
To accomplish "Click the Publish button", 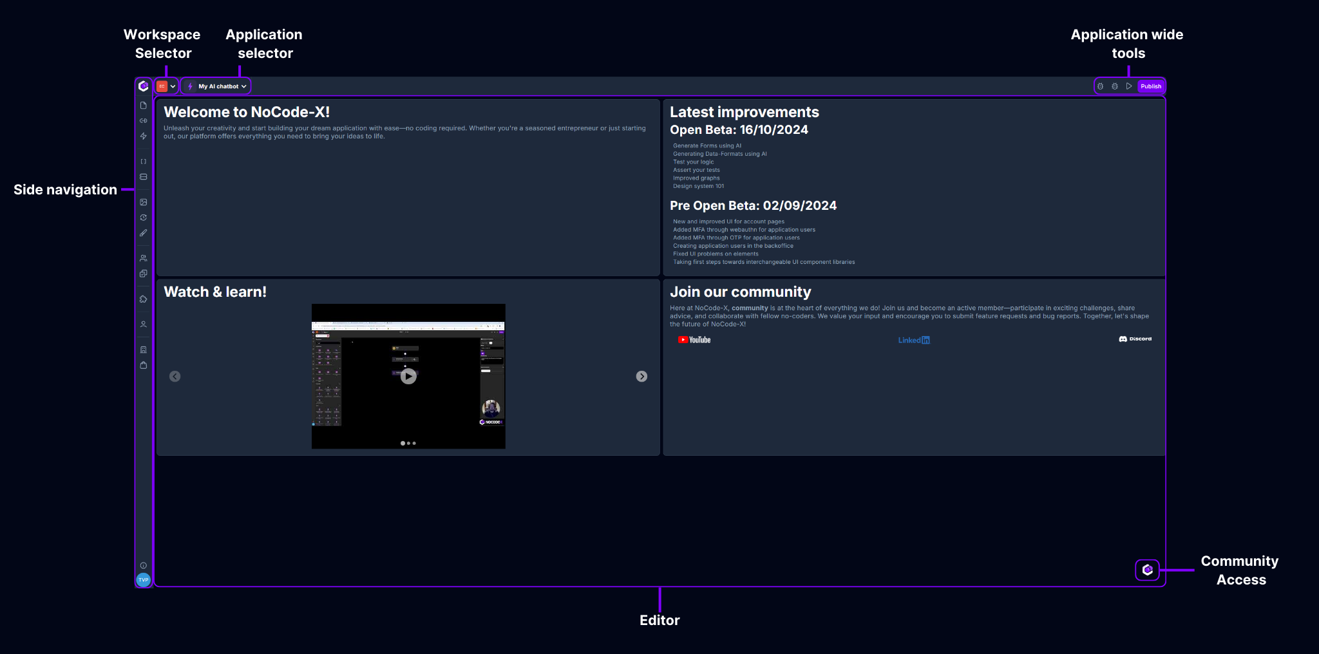I will tap(1151, 86).
